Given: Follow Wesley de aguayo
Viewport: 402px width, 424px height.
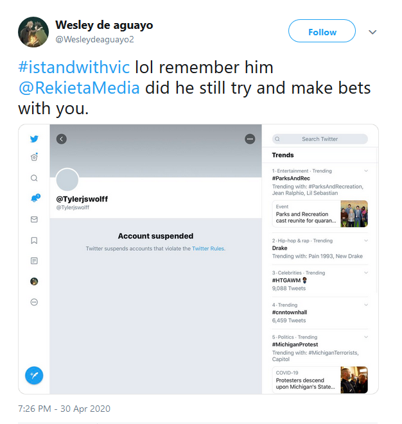Looking at the screenshot, I should pyautogui.click(x=322, y=31).
